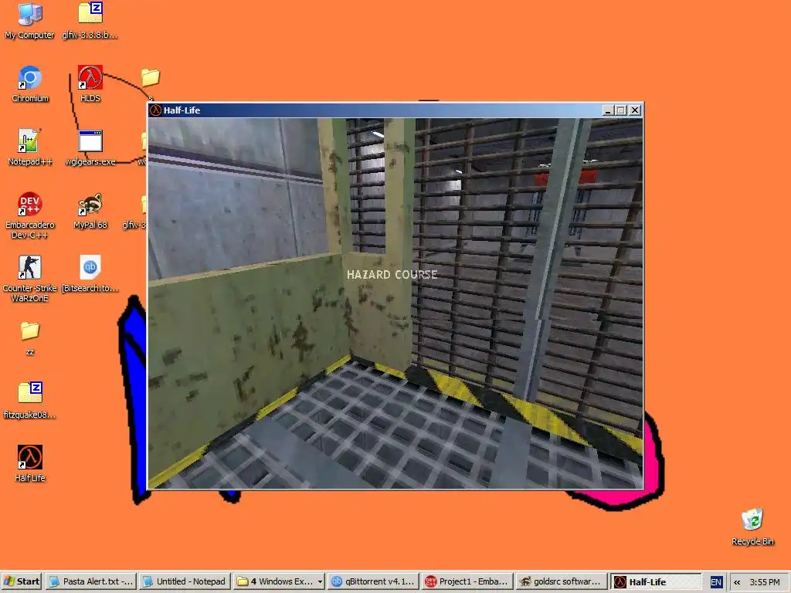
Task: Launch wglgears.exe from the desktop
Action: pyautogui.click(x=90, y=147)
